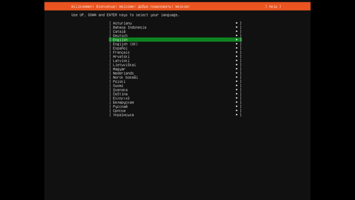Image resolution: width=355 pixels, height=200 pixels.
Task: Select the highlighted English language row
Action: (x=175, y=40)
